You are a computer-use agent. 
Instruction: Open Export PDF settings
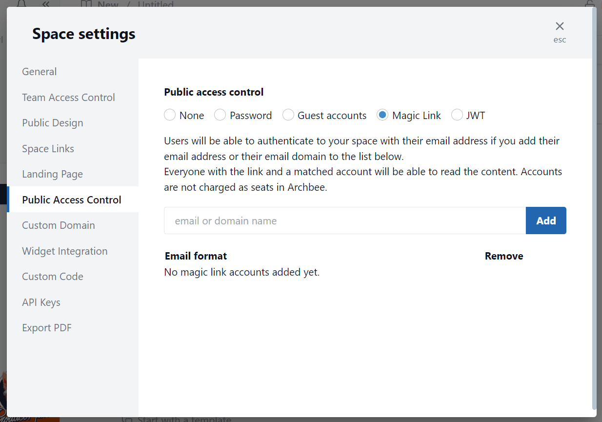point(47,328)
